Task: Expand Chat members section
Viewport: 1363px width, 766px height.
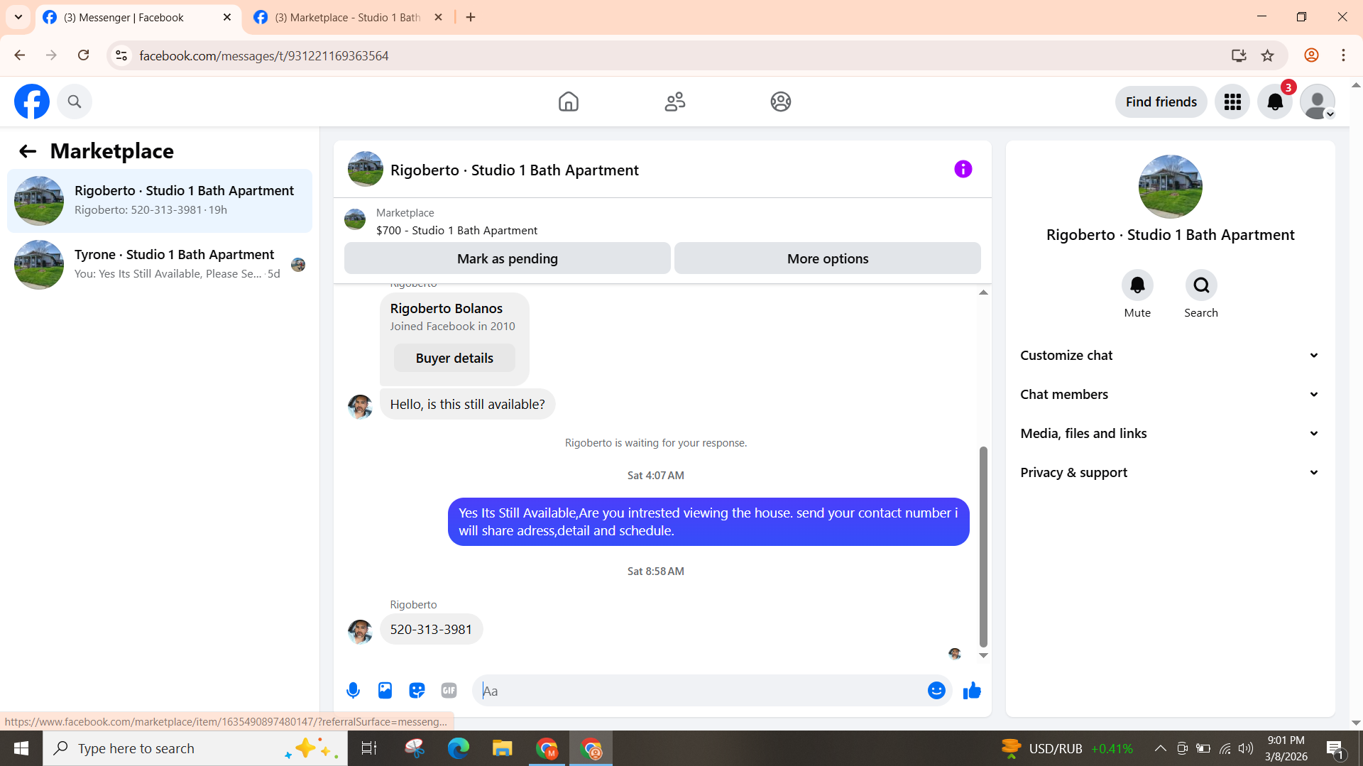Action: [1170, 395]
